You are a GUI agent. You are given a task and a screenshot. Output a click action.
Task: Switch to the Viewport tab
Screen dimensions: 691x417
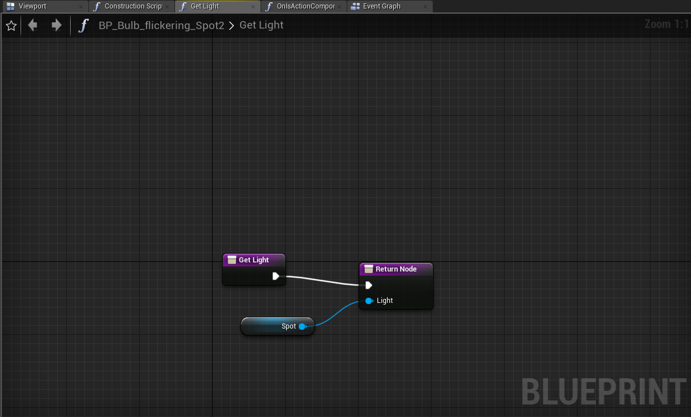[x=44, y=6]
